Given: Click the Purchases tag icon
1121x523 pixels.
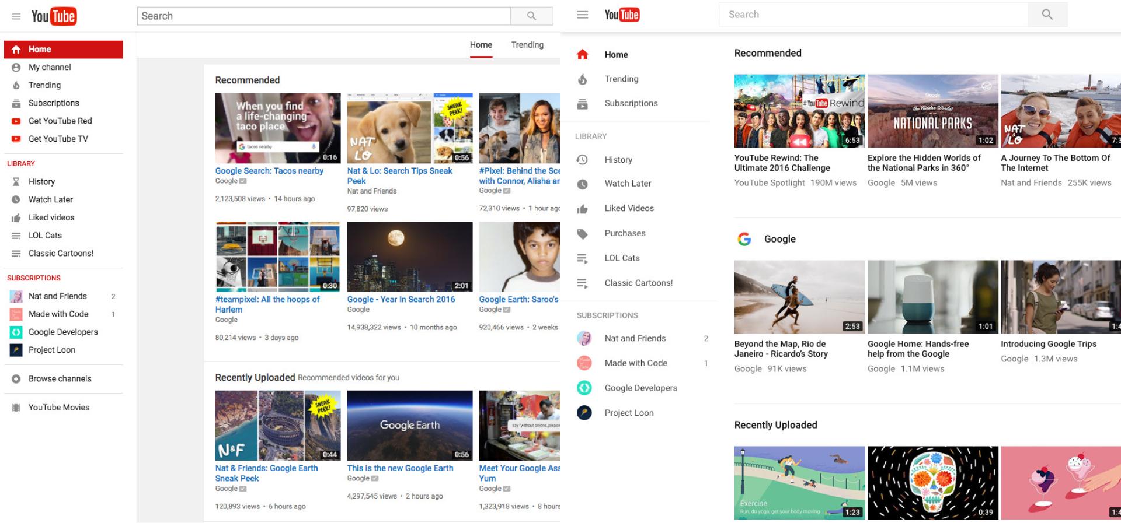Looking at the screenshot, I should coord(582,234).
